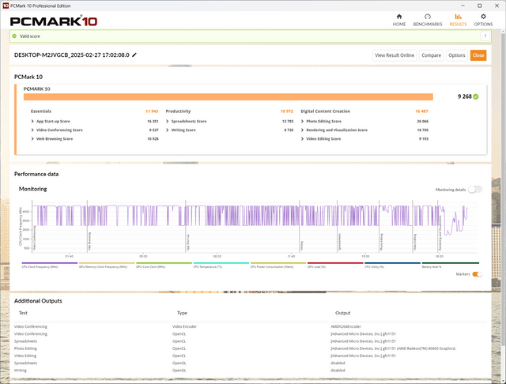
Task: Click the Compare button
Action: [431, 55]
